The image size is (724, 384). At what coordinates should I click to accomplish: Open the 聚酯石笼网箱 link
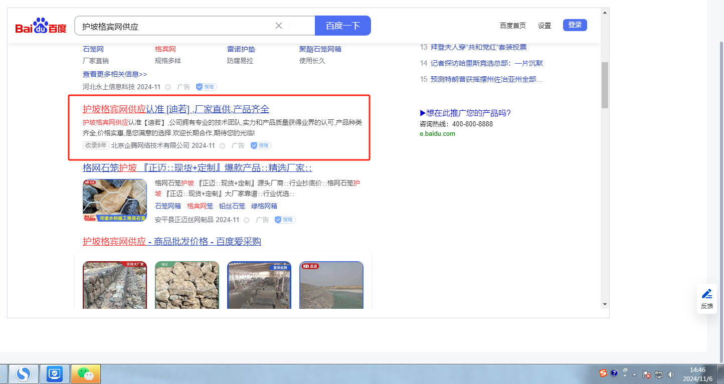(x=320, y=49)
